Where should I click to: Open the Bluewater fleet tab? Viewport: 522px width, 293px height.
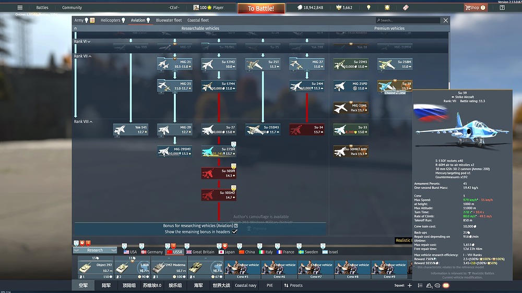[x=169, y=20]
